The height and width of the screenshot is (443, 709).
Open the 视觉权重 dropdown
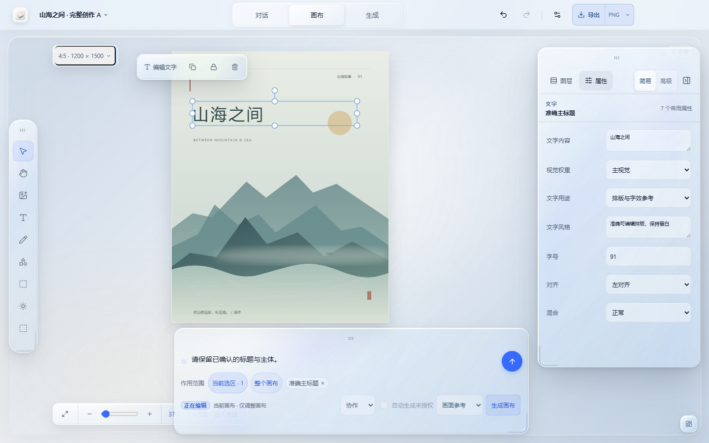click(x=648, y=170)
